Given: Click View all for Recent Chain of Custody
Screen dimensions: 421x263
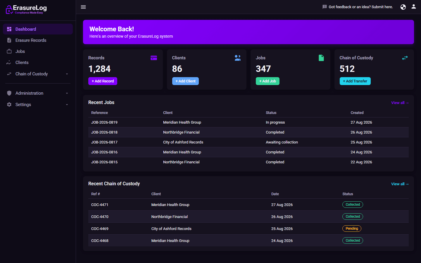Looking at the screenshot, I should (x=400, y=184).
